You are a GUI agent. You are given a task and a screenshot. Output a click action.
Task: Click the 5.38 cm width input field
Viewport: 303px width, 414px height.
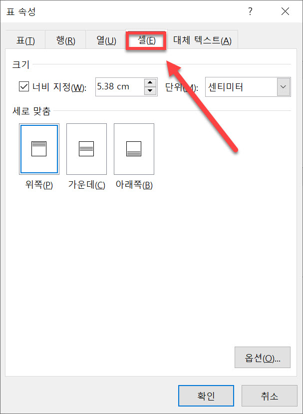coord(120,87)
